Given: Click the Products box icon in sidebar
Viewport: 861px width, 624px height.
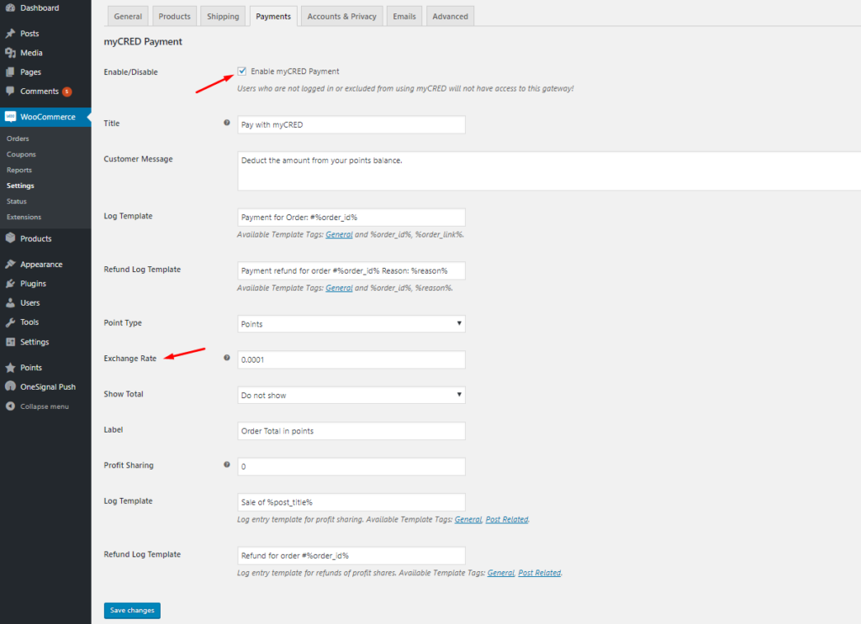Looking at the screenshot, I should click(x=10, y=239).
